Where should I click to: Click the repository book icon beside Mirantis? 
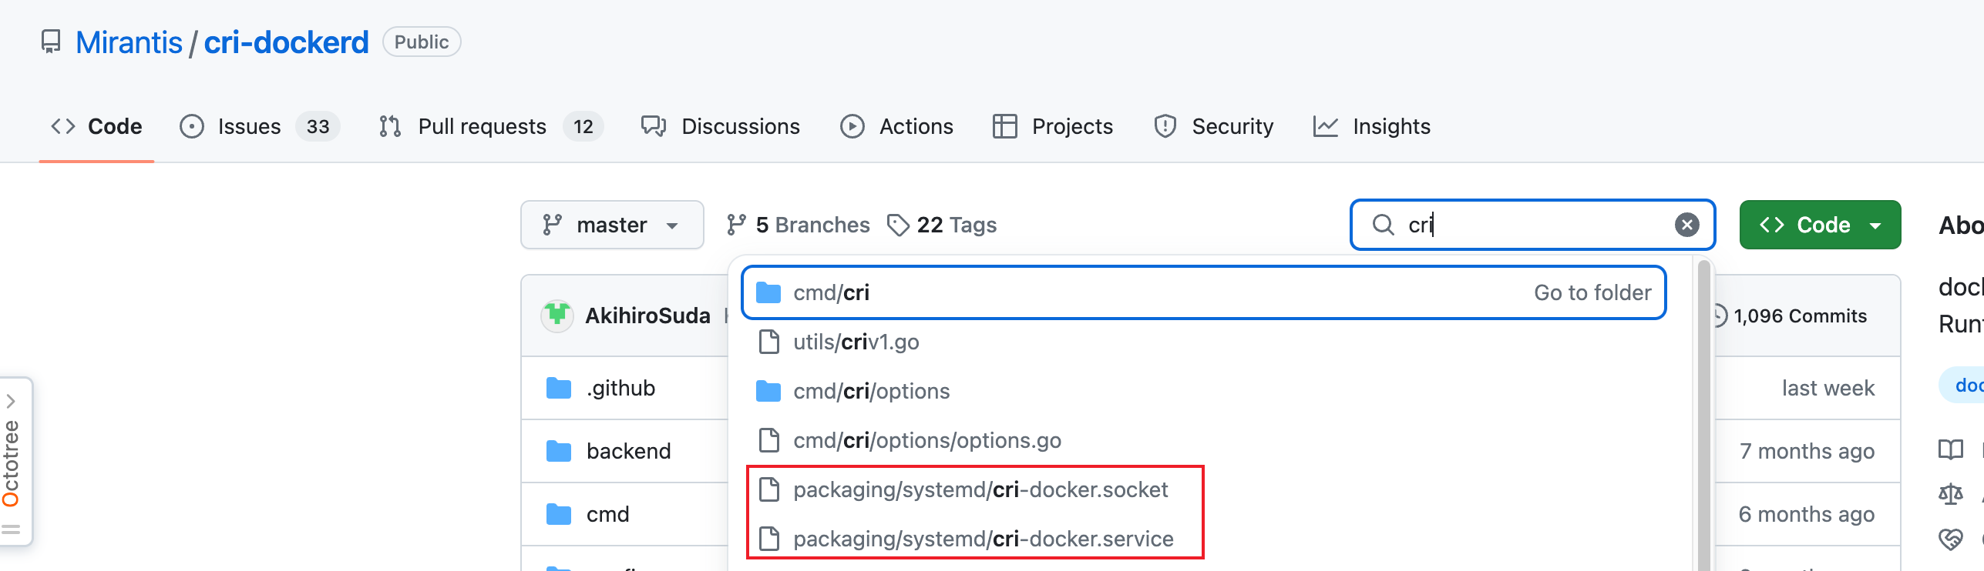point(51,42)
